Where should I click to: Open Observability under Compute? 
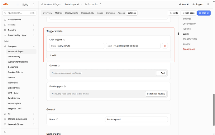14,56
